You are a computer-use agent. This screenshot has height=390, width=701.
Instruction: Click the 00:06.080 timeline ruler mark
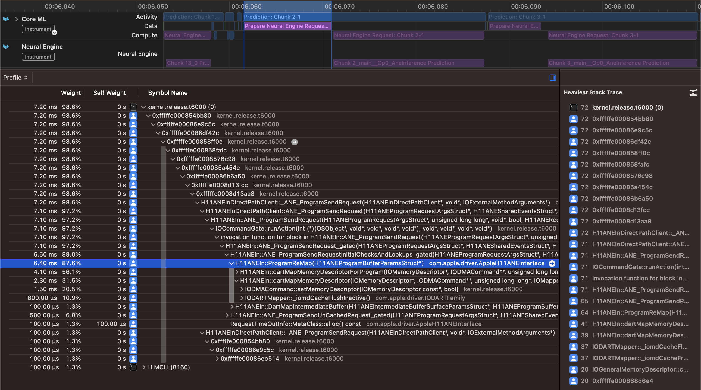coord(433,7)
